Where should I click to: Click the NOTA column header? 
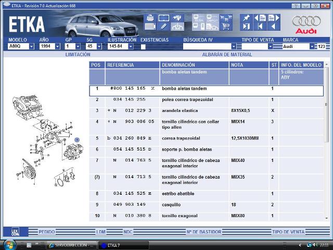point(249,65)
